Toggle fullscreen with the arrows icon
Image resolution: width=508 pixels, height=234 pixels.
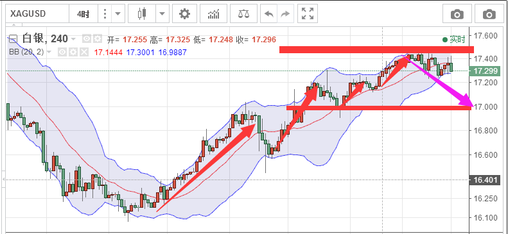[x=307, y=14]
